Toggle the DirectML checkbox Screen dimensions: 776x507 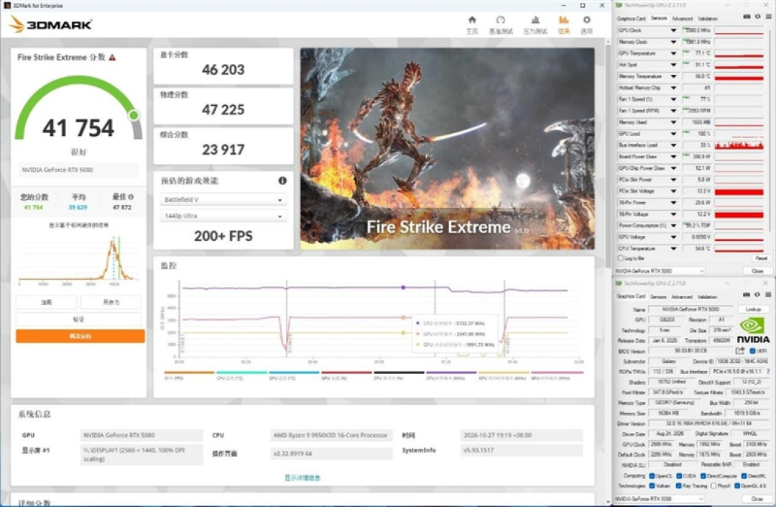744,476
